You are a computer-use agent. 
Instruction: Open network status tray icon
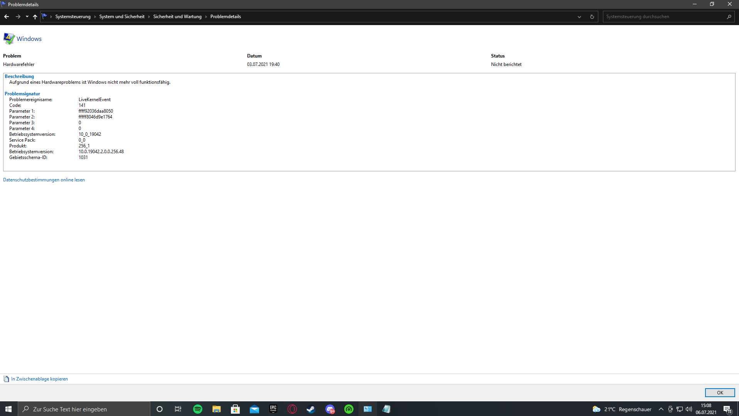tap(680, 409)
